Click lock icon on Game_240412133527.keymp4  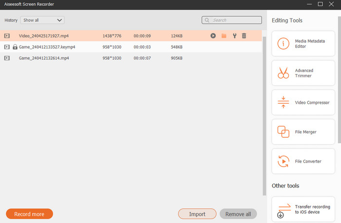15,47
